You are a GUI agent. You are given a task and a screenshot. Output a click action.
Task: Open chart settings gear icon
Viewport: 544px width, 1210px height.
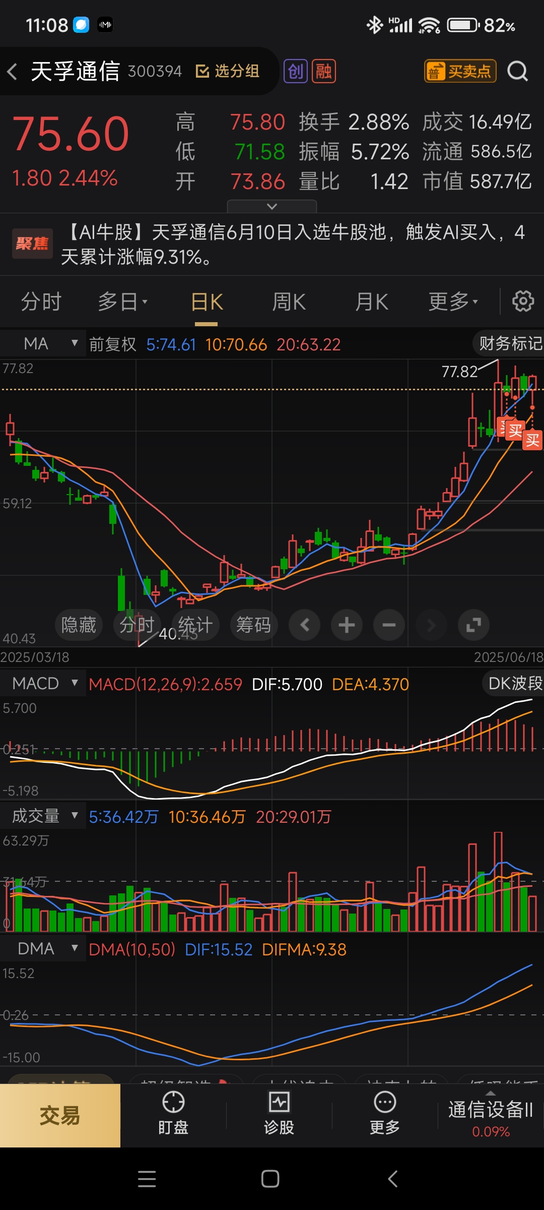(x=523, y=301)
